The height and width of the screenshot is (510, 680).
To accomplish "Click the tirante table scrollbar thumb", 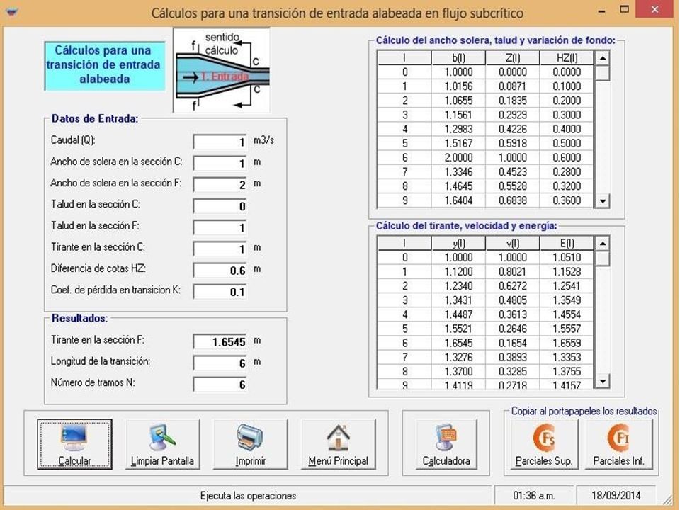I will click(603, 259).
